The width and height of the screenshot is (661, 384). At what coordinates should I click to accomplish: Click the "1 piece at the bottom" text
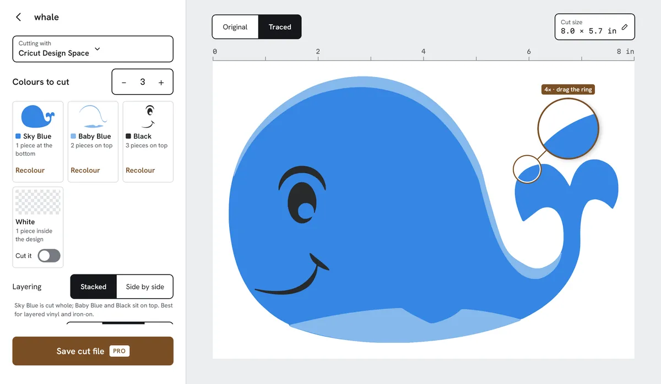click(34, 150)
